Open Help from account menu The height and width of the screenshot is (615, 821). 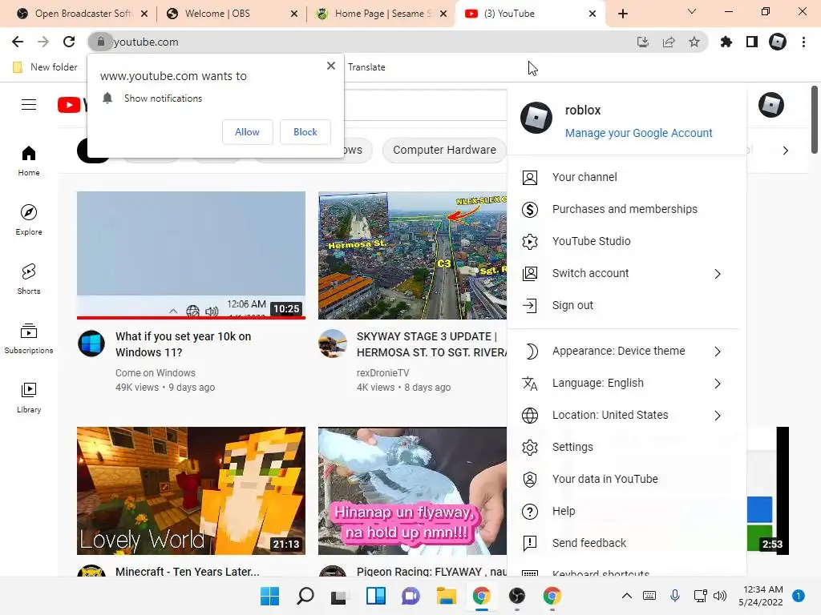point(626,511)
